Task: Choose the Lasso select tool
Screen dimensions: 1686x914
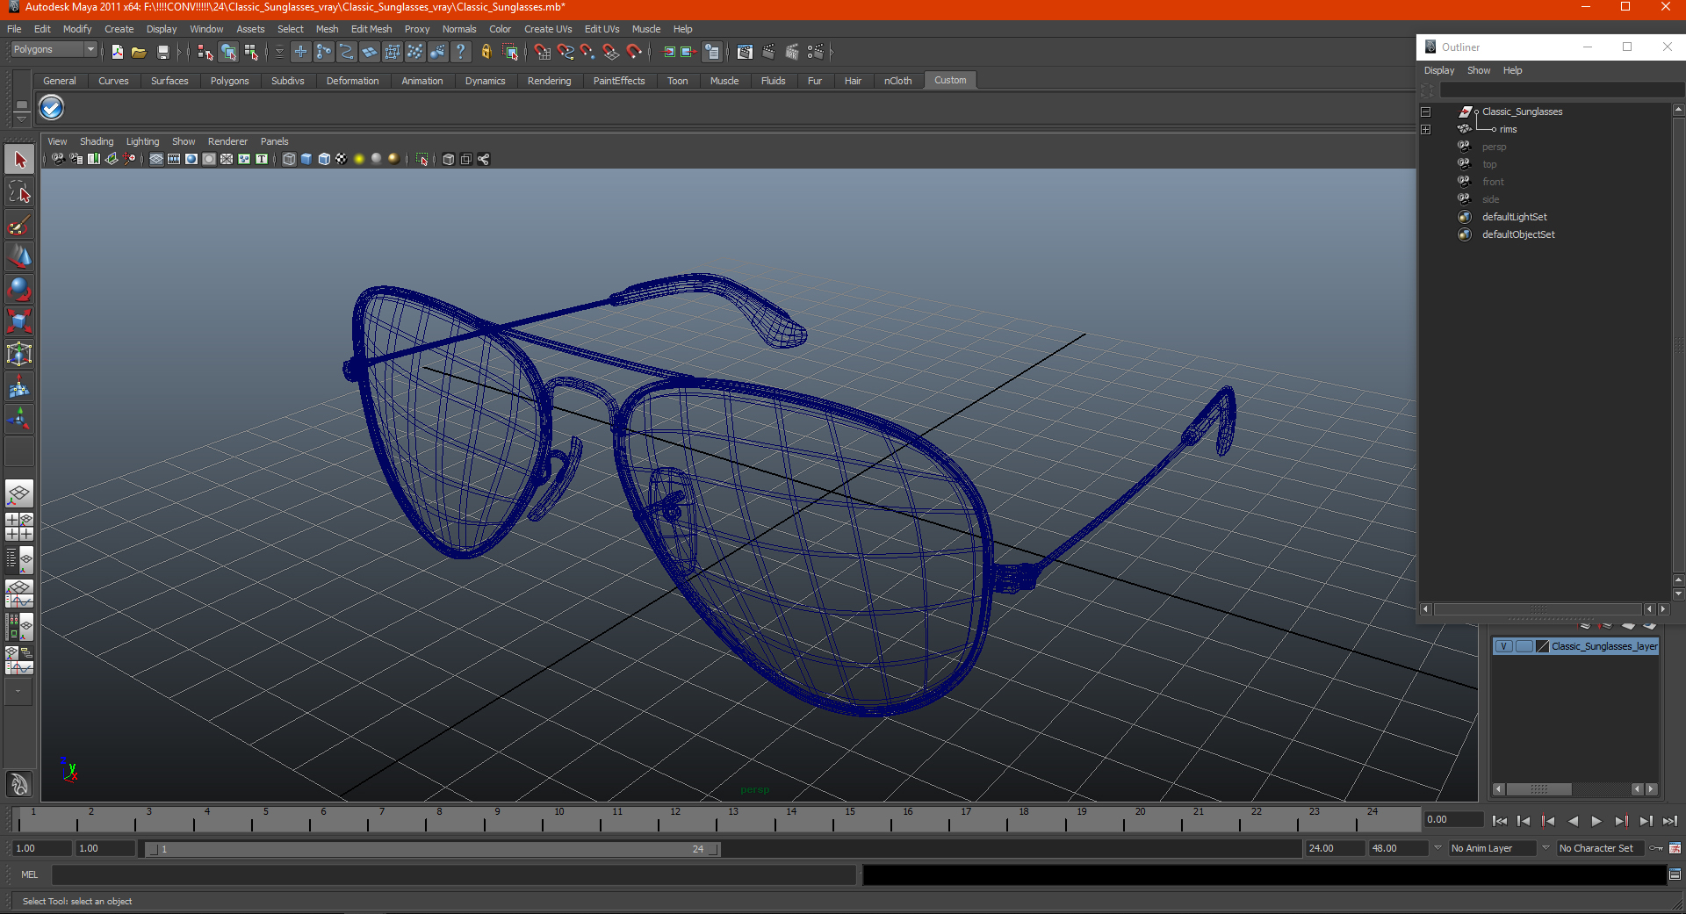Action: pos(19,192)
